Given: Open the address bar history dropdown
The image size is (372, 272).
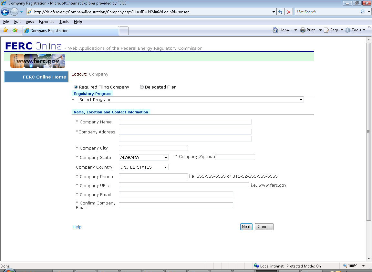Looking at the screenshot, I should [x=274, y=12].
